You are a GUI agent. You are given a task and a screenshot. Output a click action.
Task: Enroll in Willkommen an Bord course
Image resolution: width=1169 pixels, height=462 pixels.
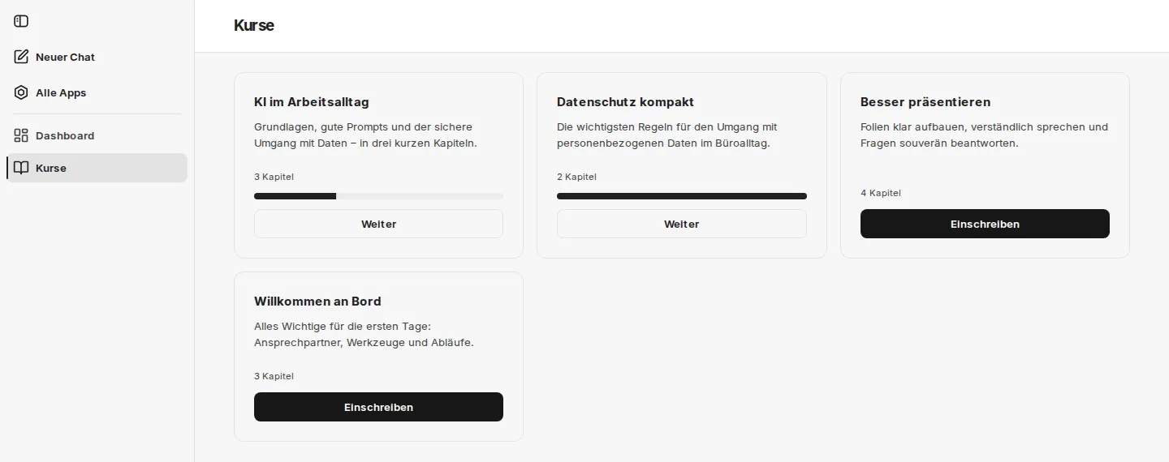coord(378,407)
